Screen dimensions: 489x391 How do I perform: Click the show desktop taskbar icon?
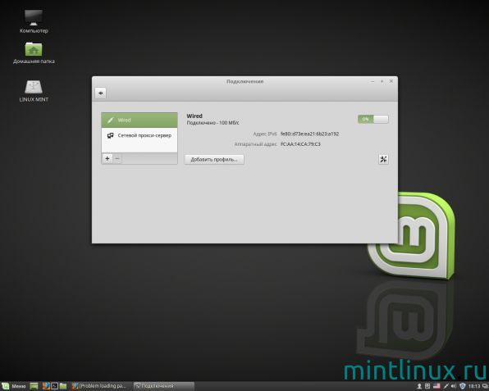(34, 386)
